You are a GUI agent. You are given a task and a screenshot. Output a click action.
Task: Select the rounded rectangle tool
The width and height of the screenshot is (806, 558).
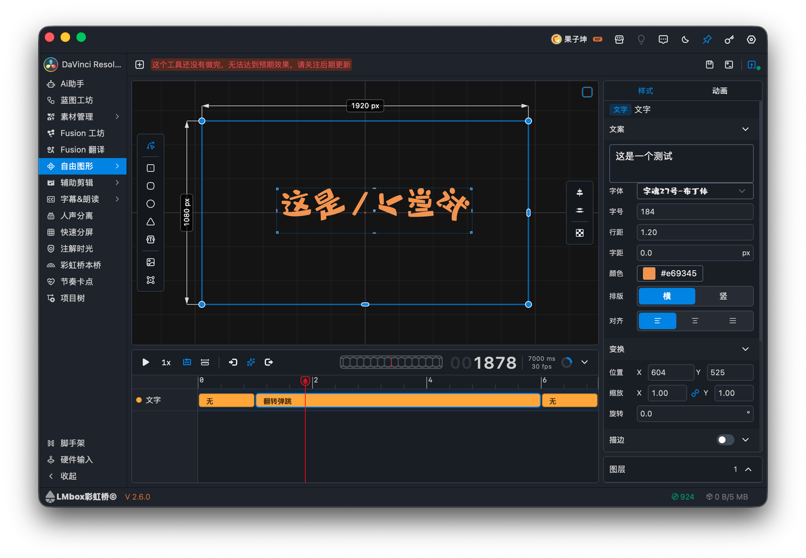151,186
